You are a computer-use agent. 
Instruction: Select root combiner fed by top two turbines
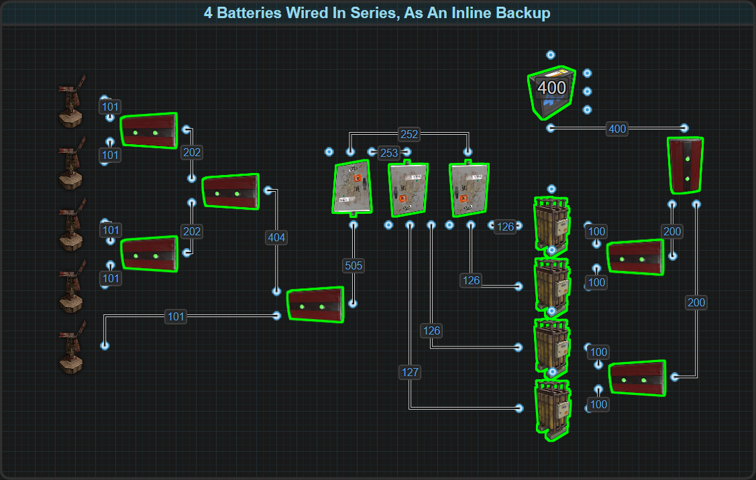click(149, 130)
